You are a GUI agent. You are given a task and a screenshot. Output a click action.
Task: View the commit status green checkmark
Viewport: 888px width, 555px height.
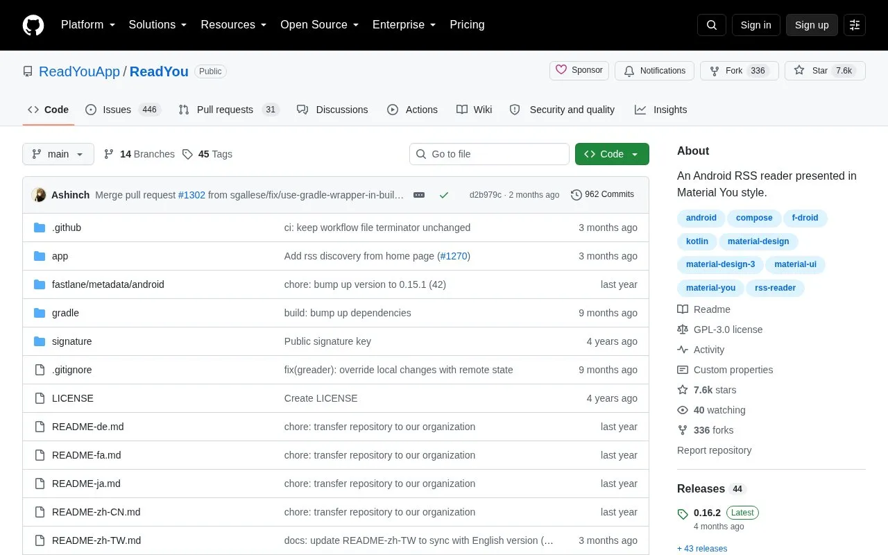tap(444, 195)
